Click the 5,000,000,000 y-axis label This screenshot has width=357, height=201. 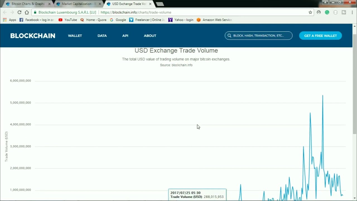click(x=20, y=102)
